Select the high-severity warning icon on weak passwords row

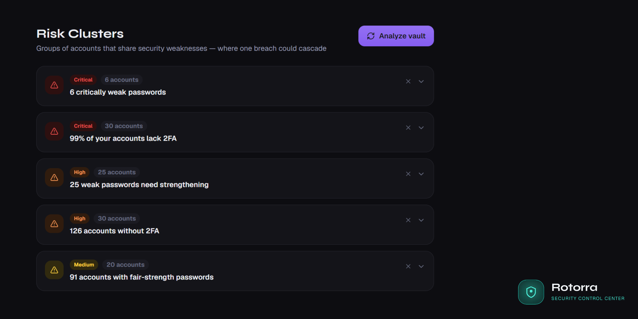pyautogui.click(x=54, y=177)
